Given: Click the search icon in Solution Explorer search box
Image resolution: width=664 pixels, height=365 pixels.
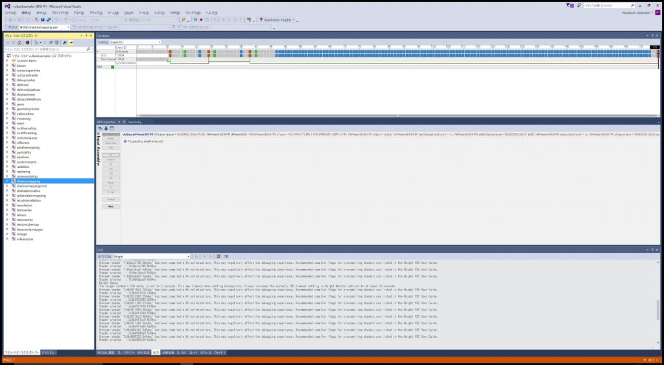Looking at the screenshot, I should [x=88, y=49].
